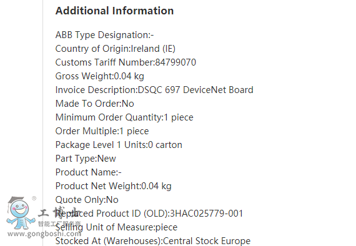The height and width of the screenshot is (246, 356).
Task: Click the Part Type New line
Action: coord(86,159)
